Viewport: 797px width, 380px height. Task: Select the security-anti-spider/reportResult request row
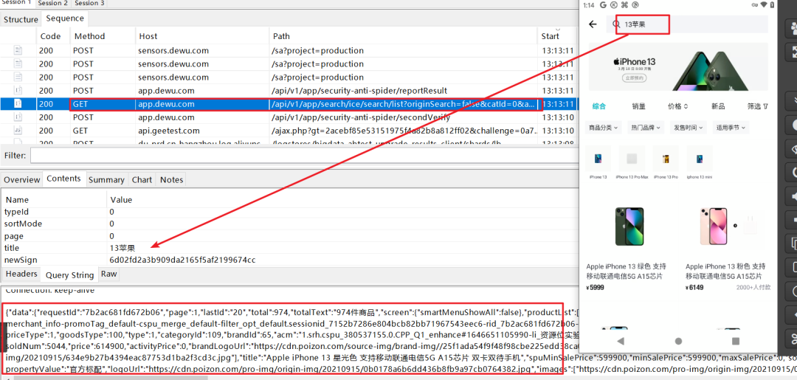coord(289,91)
